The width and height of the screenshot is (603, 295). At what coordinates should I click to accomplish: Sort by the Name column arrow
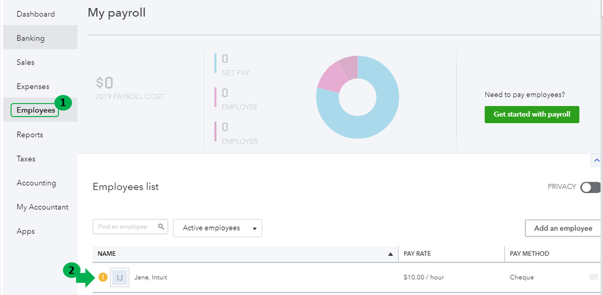click(x=391, y=254)
